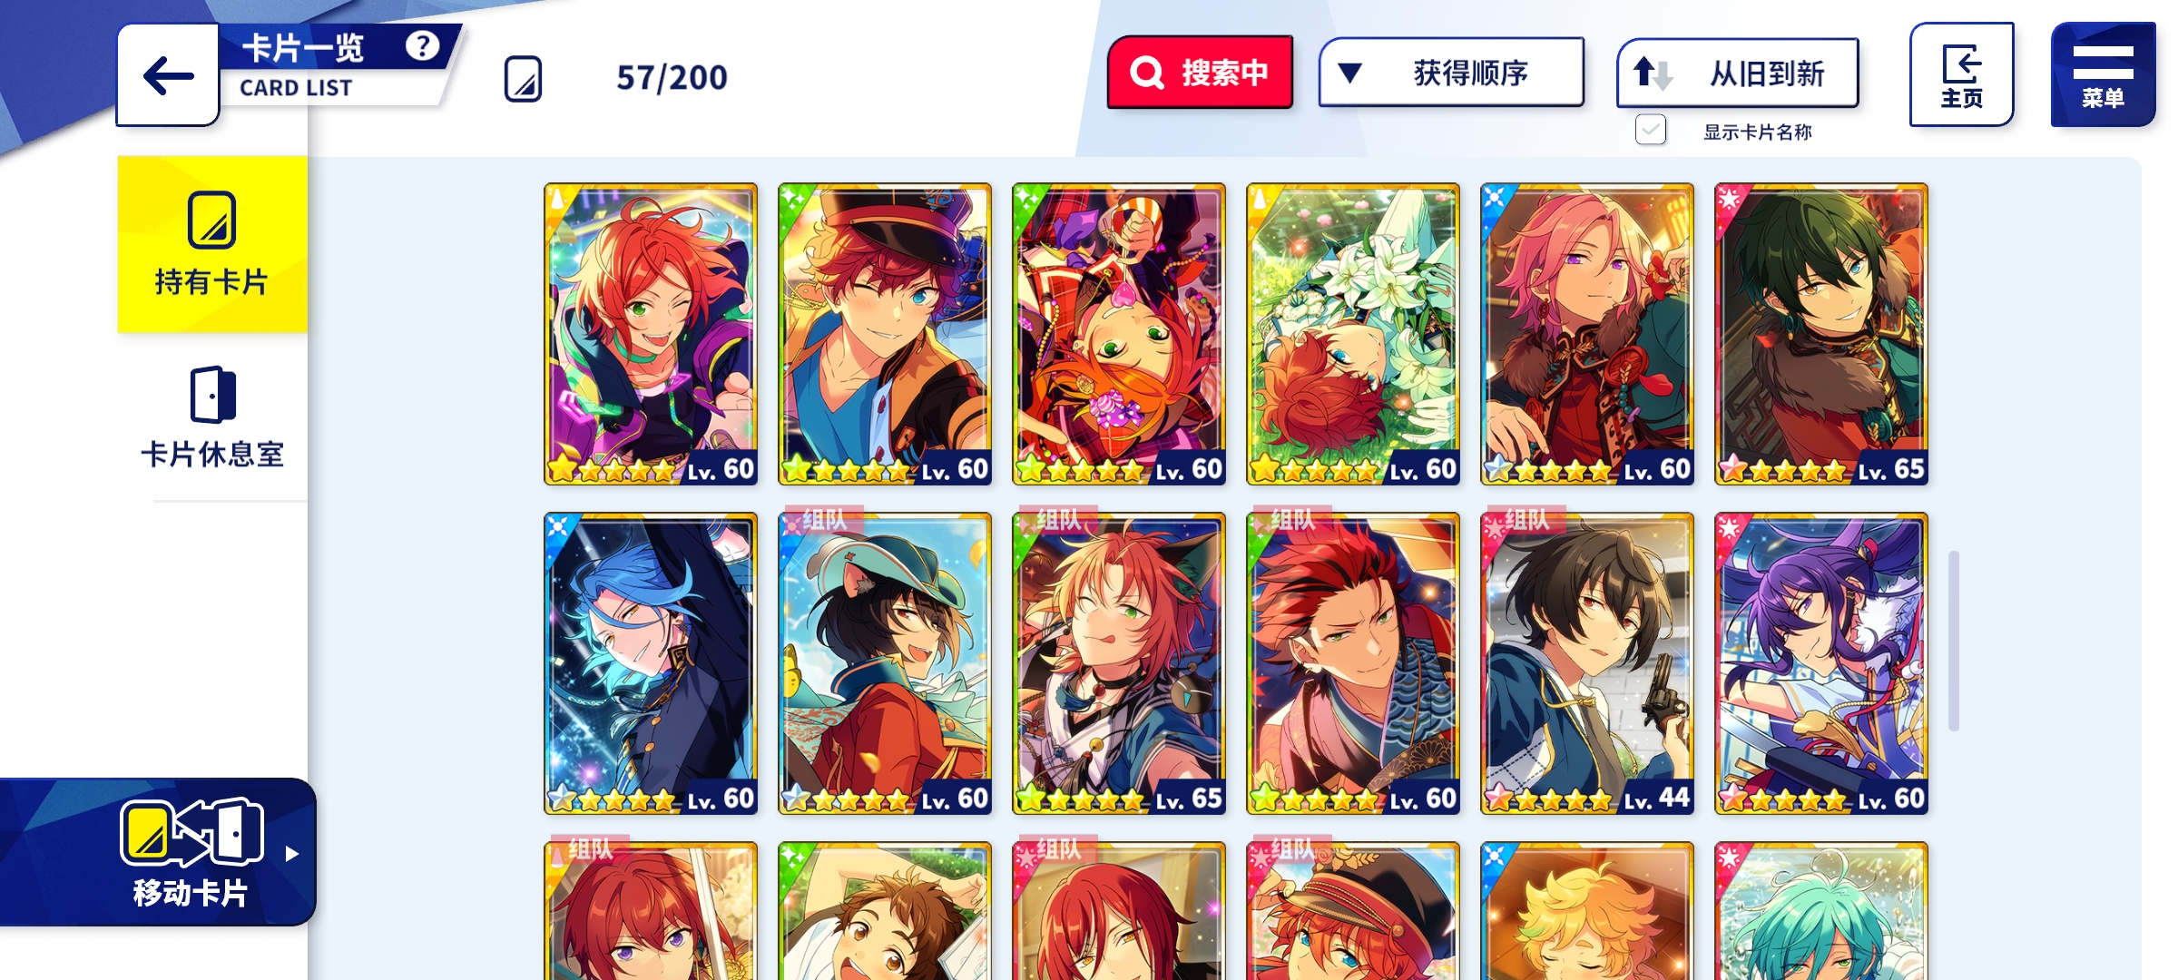Switch to the 持有卡片 tab
Image resolution: width=2178 pixels, height=980 pixels.
212,244
